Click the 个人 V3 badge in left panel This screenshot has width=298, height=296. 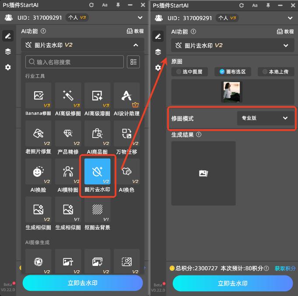(x=77, y=17)
